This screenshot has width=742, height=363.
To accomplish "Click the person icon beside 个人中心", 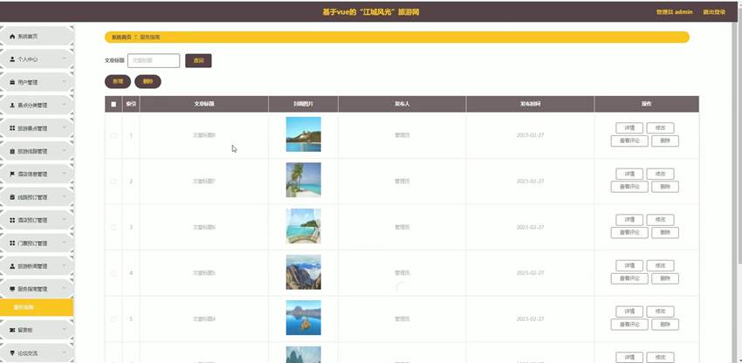I will tap(12, 59).
